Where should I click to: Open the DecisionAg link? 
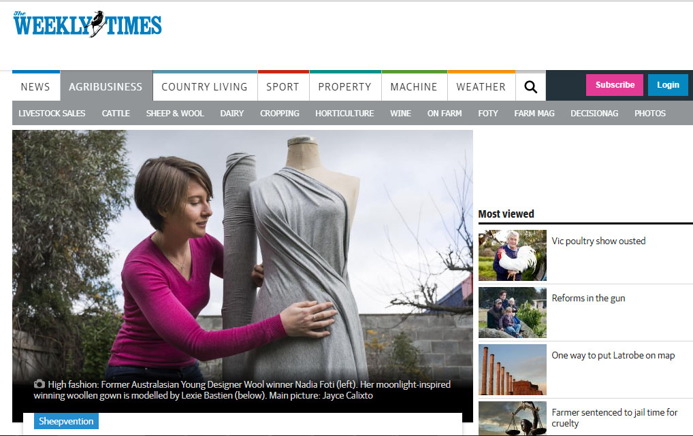pos(594,113)
